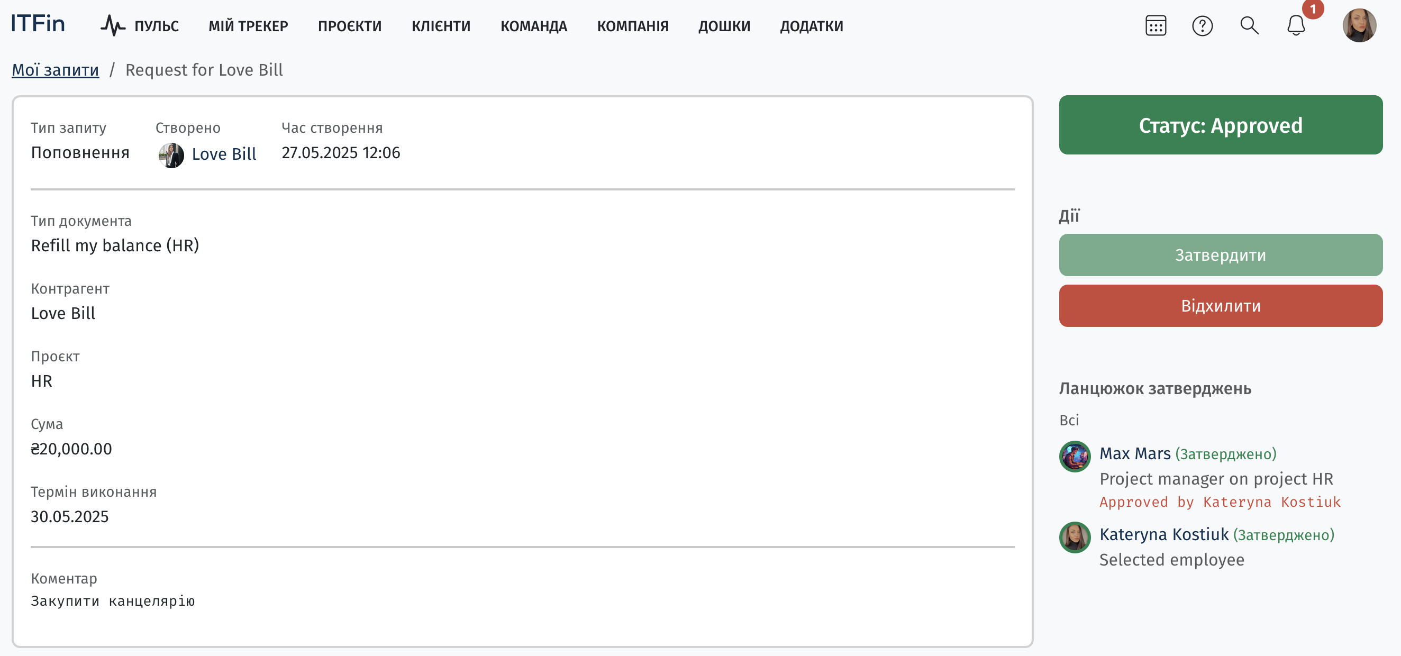Select comment 'Закупити канцелярію'
Image resolution: width=1401 pixels, height=656 pixels.
[113, 600]
